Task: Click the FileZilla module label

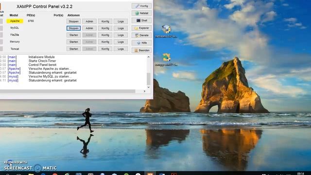Action: pos(15,35)
